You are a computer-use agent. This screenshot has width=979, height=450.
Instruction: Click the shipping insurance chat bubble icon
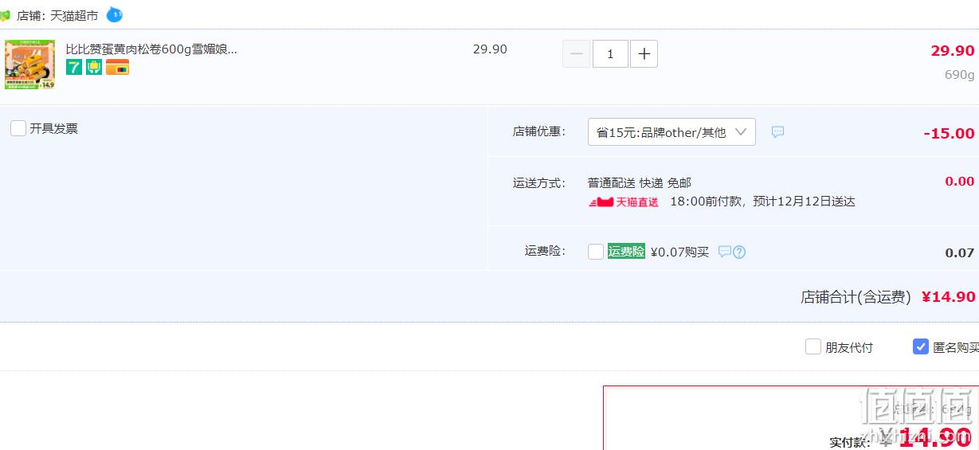724,252
